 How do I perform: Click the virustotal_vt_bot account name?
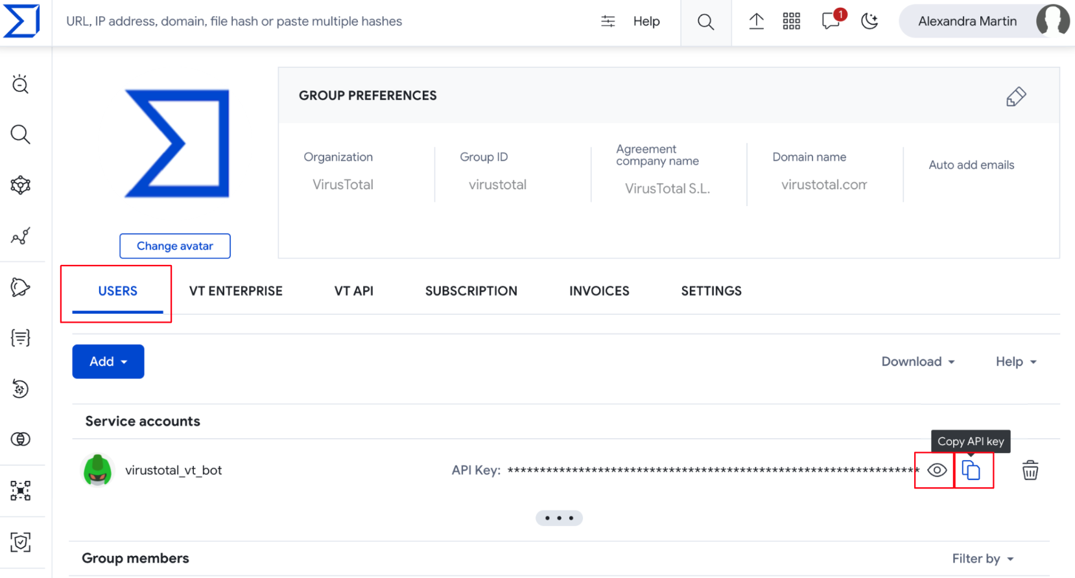[173, 470]
